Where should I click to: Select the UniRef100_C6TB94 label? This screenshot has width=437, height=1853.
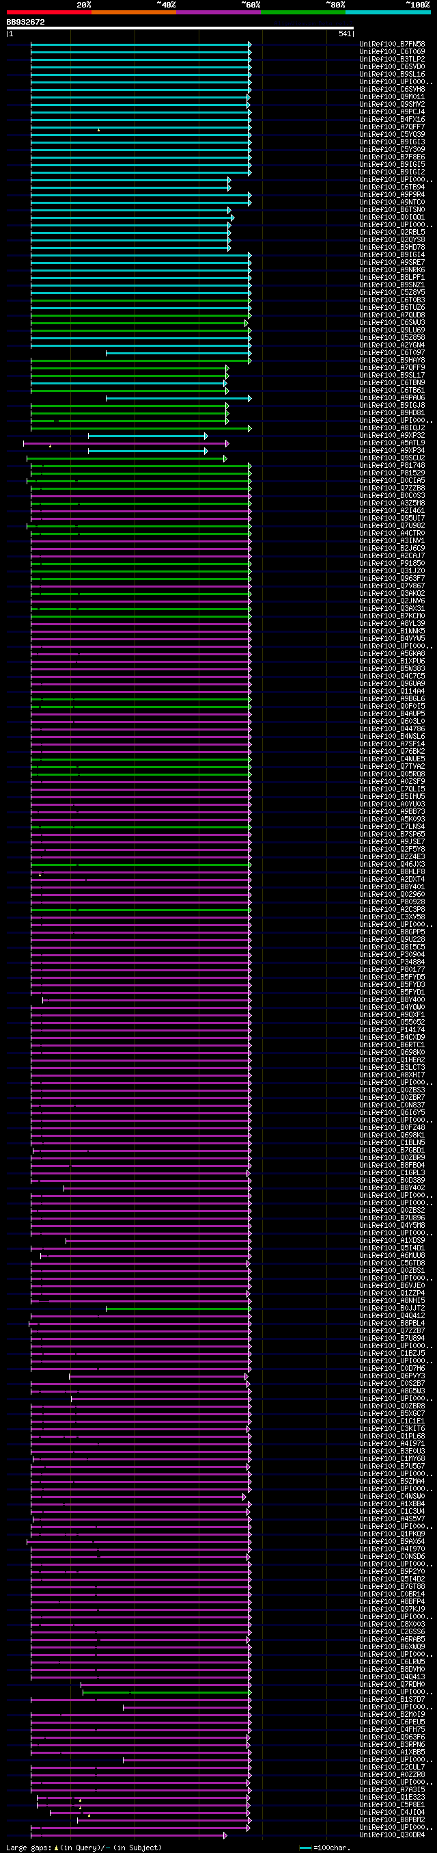tap(392, 187)
